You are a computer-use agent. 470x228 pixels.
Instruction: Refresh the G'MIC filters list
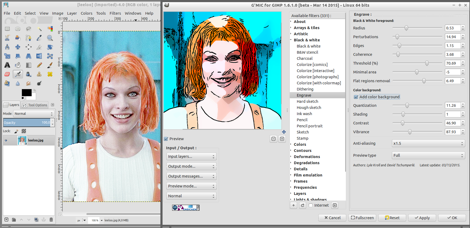click(x=302, y=205)
